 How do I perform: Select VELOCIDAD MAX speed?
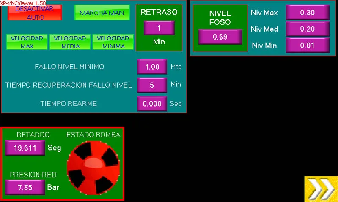point(27,42)
